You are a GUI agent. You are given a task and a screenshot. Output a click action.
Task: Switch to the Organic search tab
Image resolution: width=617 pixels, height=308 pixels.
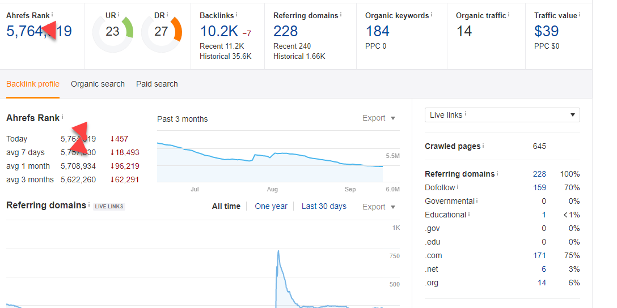tap(98, 84)
